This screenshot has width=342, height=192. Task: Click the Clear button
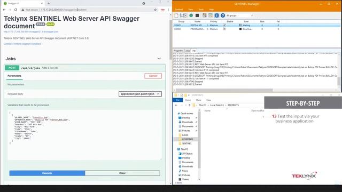122,173
